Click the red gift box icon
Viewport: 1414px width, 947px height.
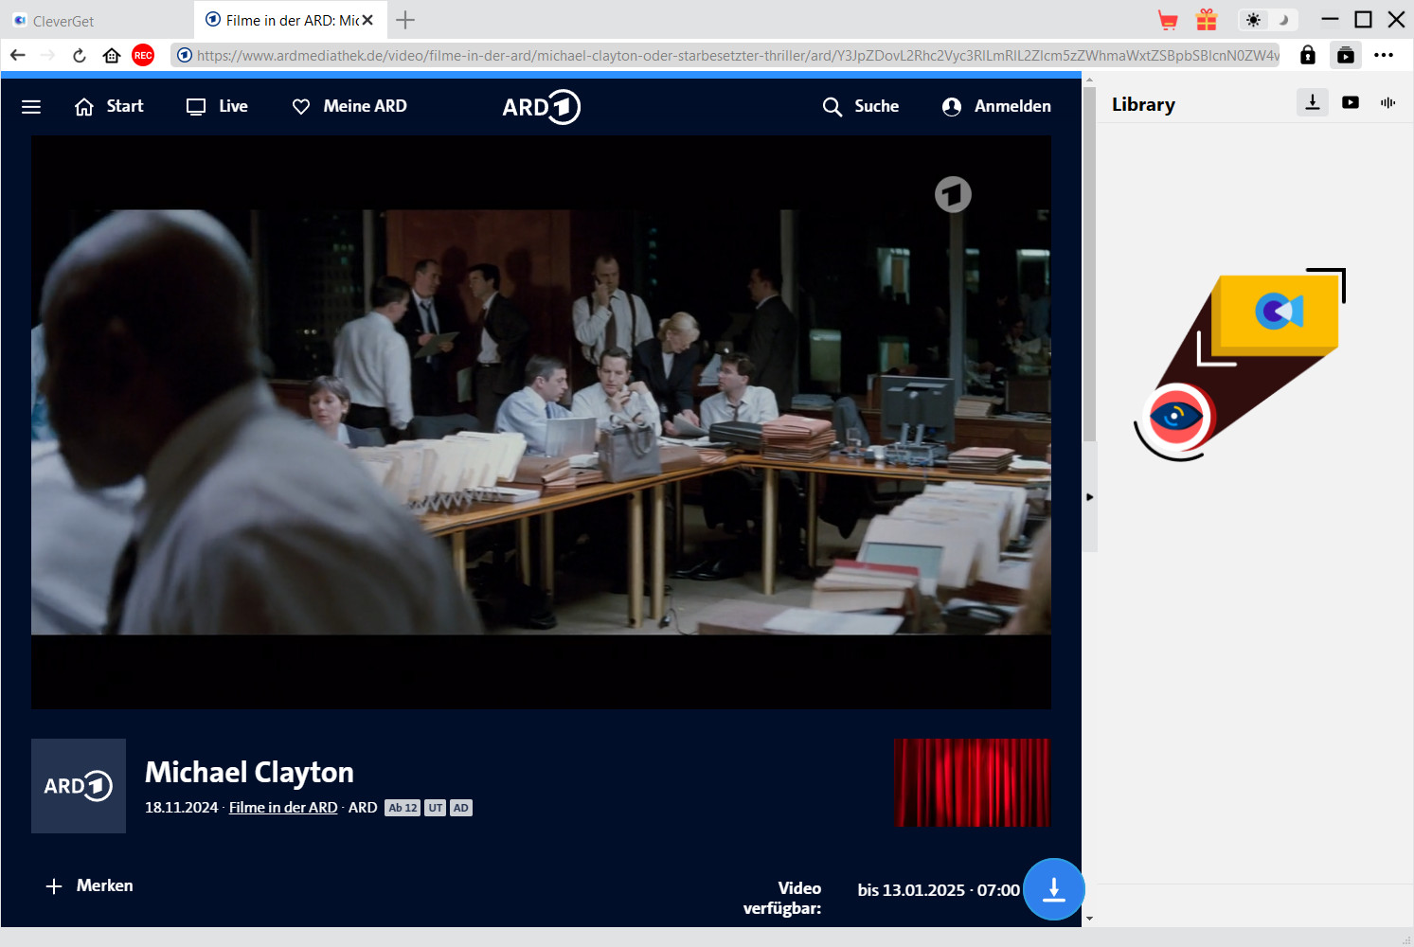(1206, 20)
